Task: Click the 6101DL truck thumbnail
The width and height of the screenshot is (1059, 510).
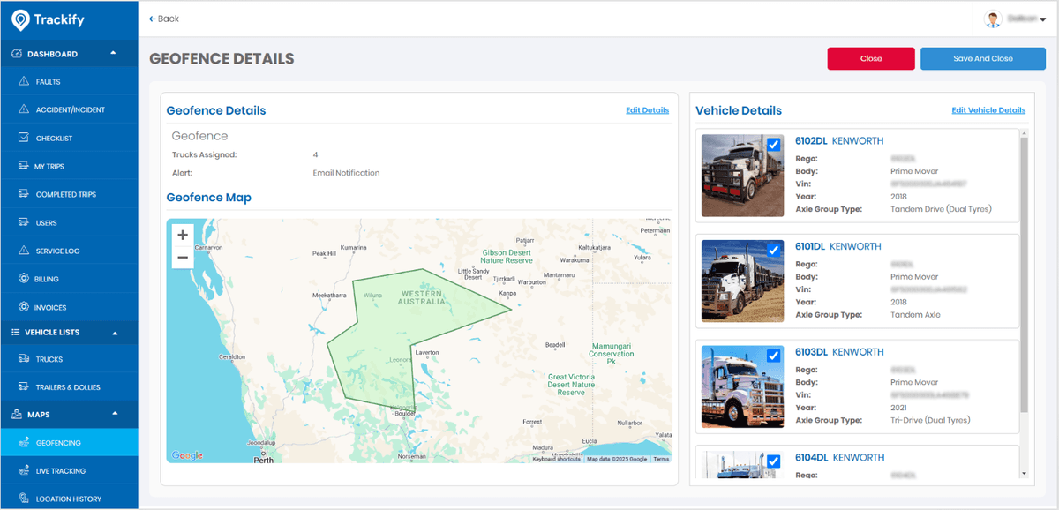Action: click(x=742, y=281)
